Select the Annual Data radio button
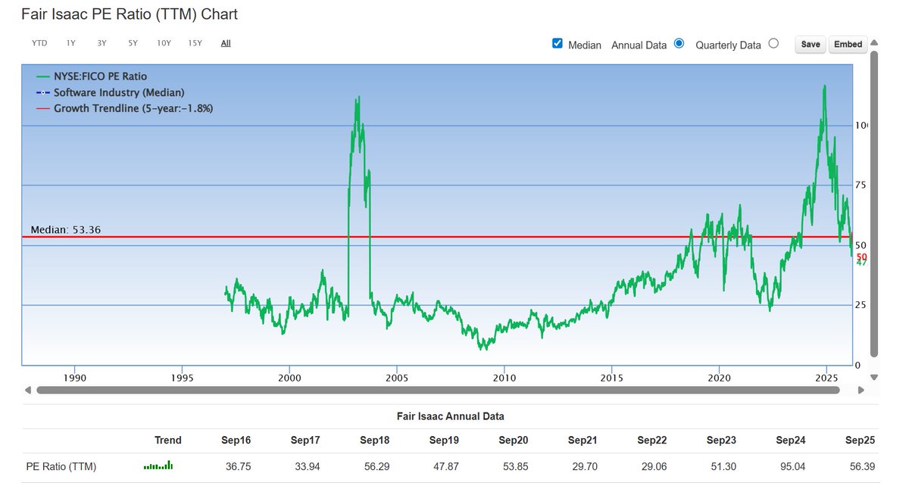 [x=679, y=44]
